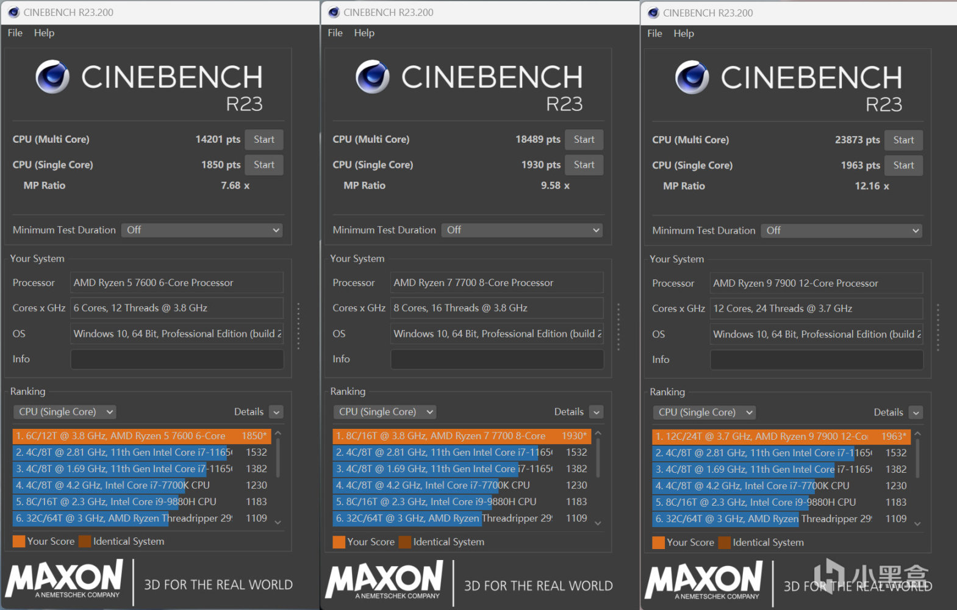957x610 pixels.
Task: Open the Help menu in the Ryzen 5 7600 window
Action: point(44,33)
